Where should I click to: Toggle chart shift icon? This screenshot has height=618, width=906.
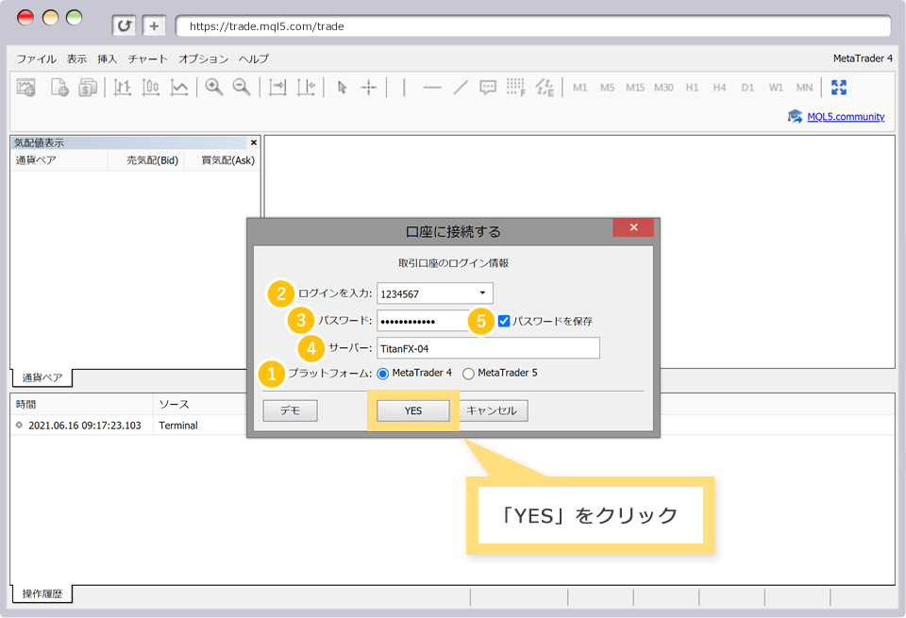(x=306, y=88)
